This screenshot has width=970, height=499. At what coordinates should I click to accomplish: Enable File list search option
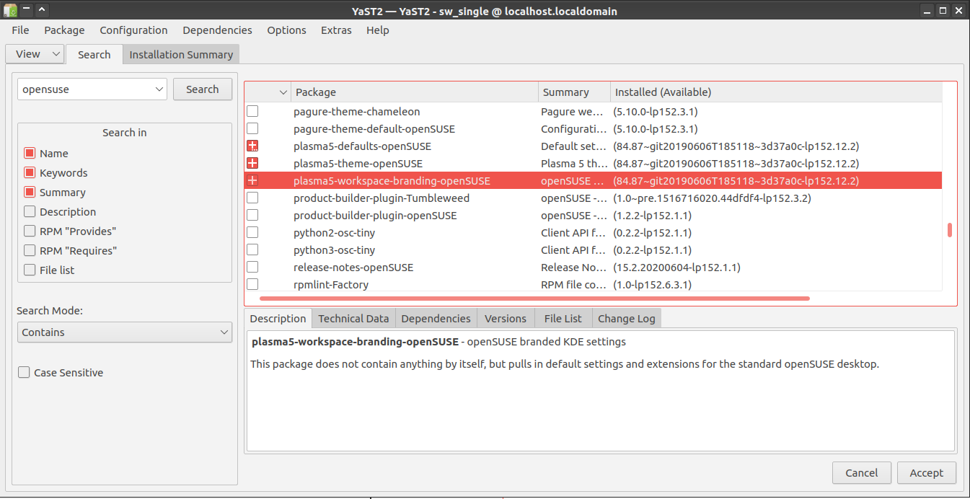pos(30,270)
